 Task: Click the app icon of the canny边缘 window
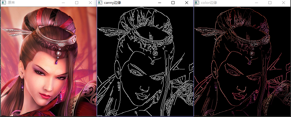click(x=100, y=3)
